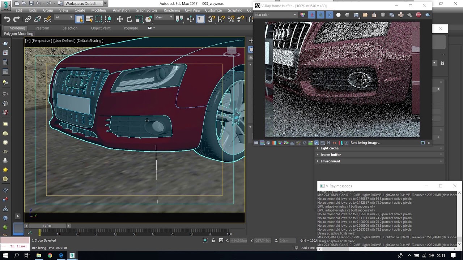This screenshot has height=260, width=463.
Task: Click the Save image icon in frame buffer
Action: [356, 15]
